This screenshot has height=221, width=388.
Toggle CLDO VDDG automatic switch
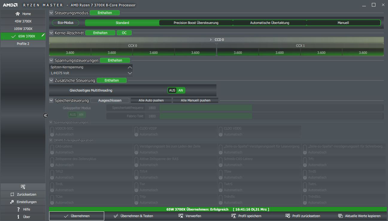(221, 131)
